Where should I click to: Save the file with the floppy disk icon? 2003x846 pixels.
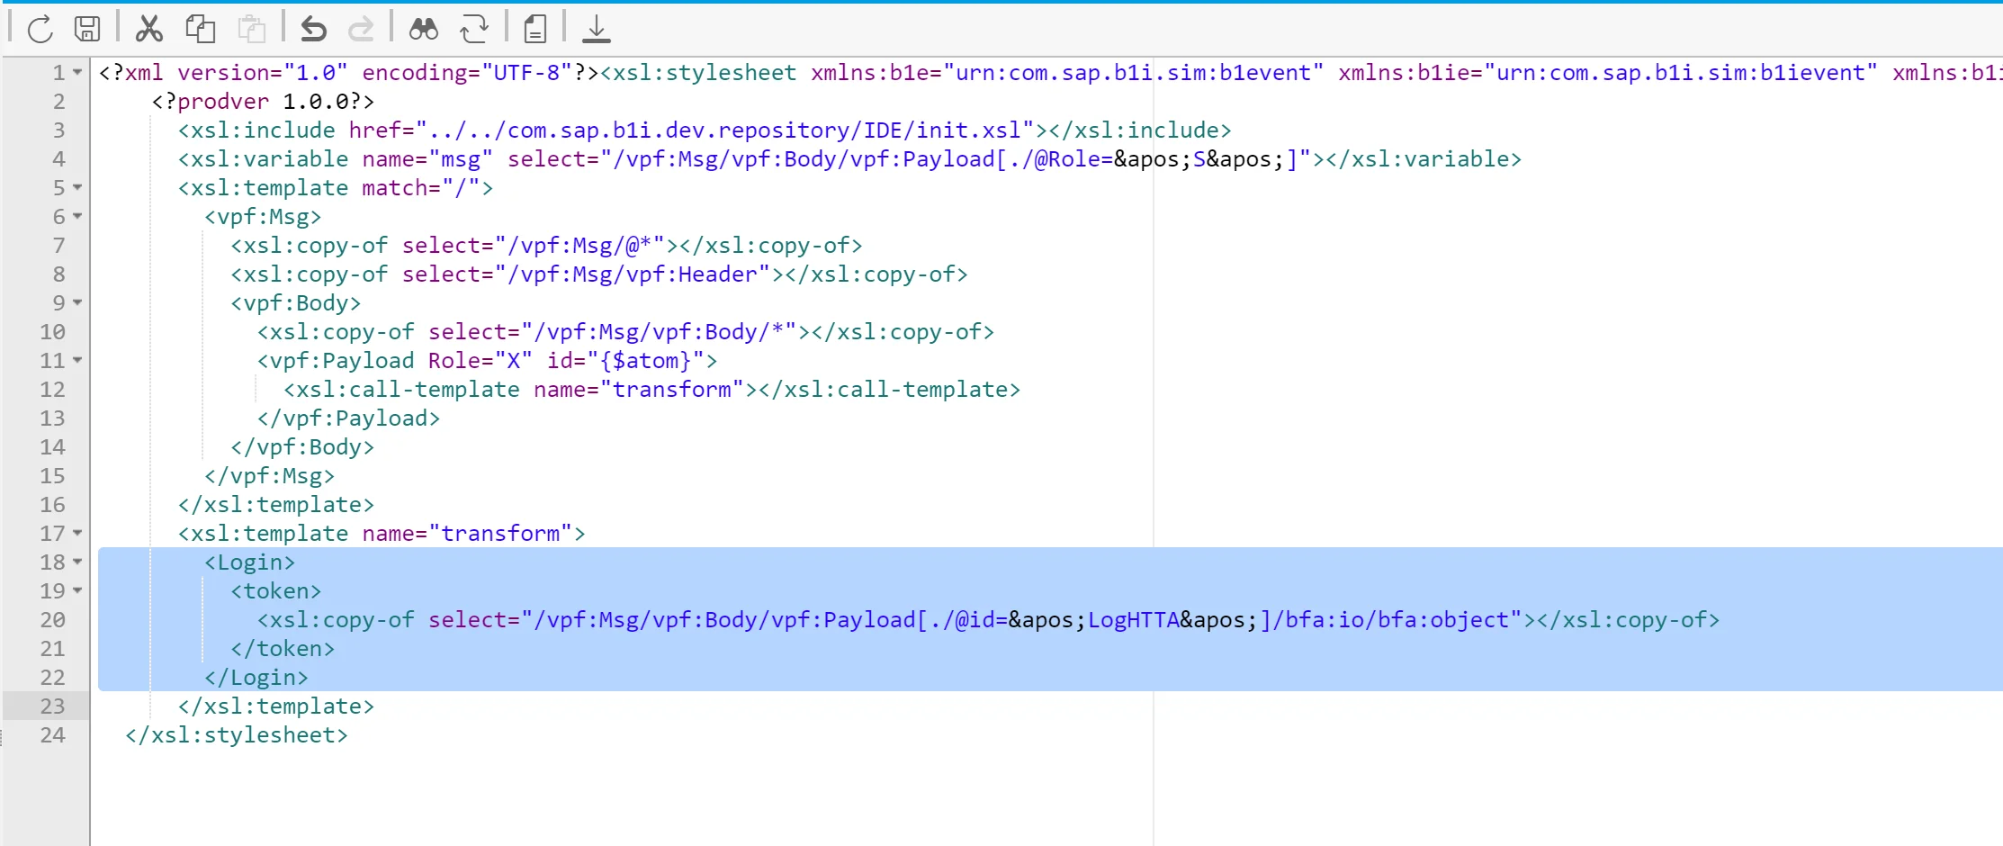click(87, 29)
